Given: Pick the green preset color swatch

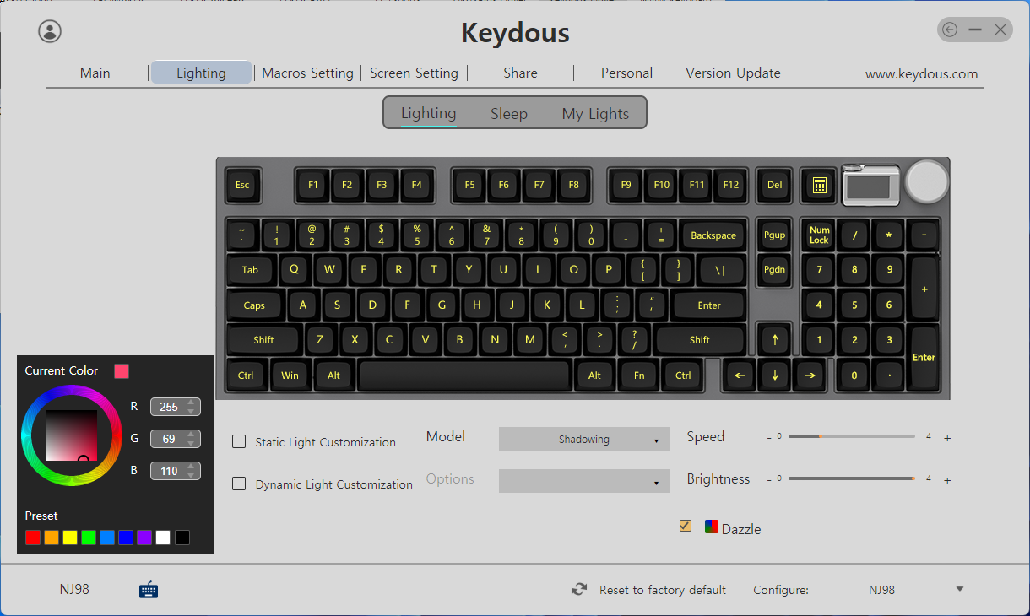Looking at the screenshot, I should (x=89, y=538).
